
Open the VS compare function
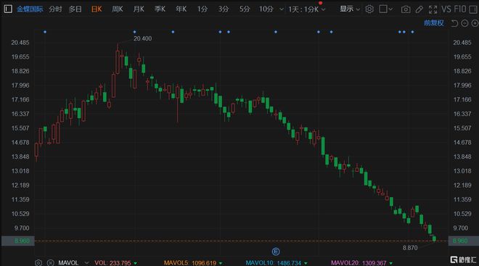tap(446, 9)
